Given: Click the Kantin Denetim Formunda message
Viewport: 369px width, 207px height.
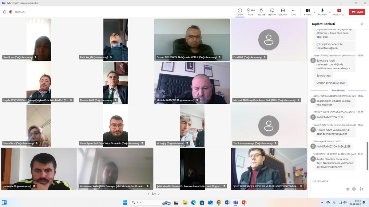Looking at the screenshot, I should click(x=335, y=163).
